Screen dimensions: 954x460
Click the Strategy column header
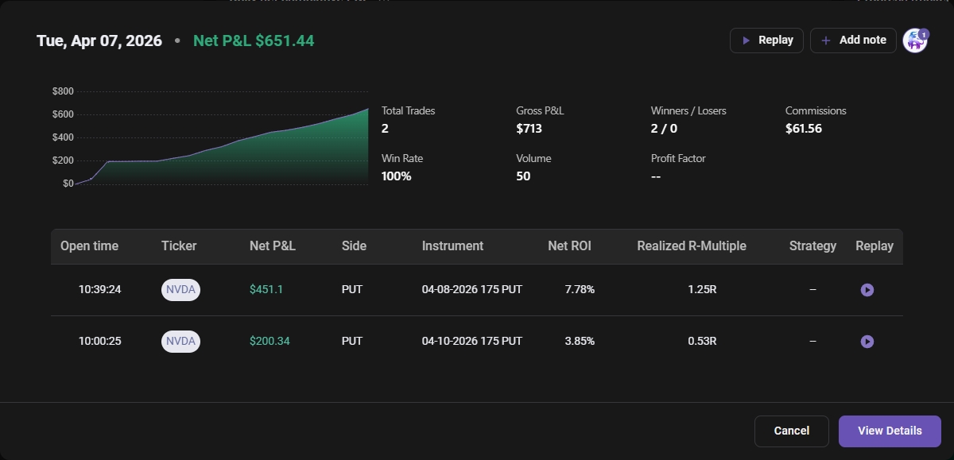(x=812, y=246)
